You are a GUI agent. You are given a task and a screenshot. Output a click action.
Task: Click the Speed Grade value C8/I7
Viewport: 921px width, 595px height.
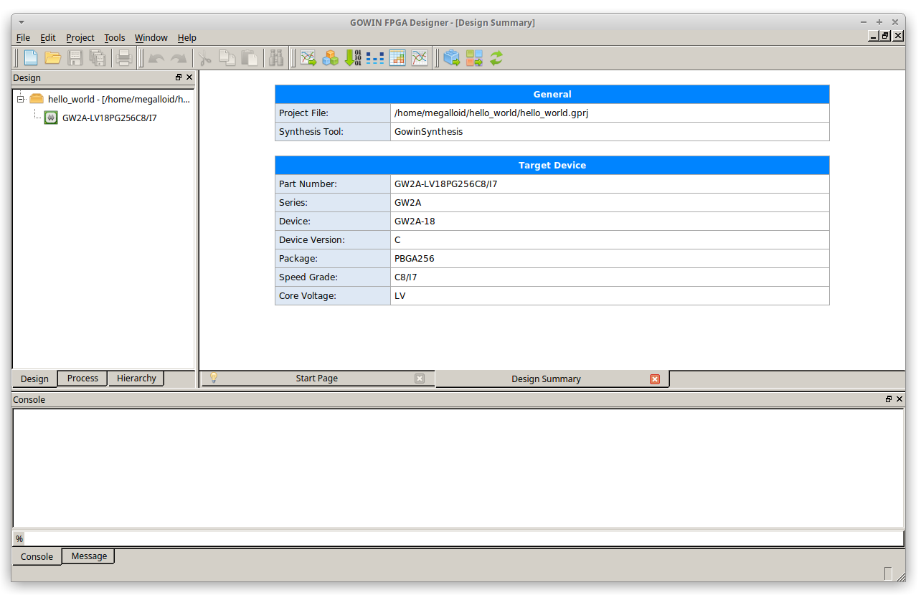click(x=610, y=277)
